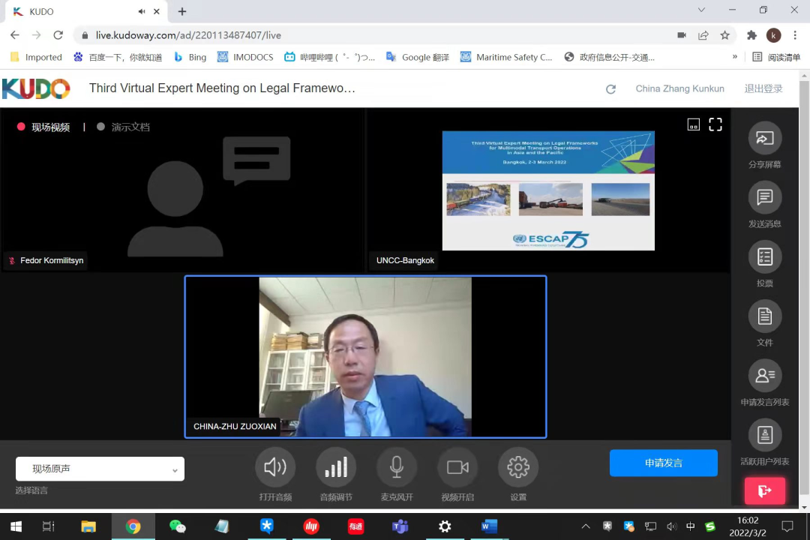Enter fullscreen mode for video area
Image resolution: width=810 pixels, height=540 pixels.
point(715,124)
